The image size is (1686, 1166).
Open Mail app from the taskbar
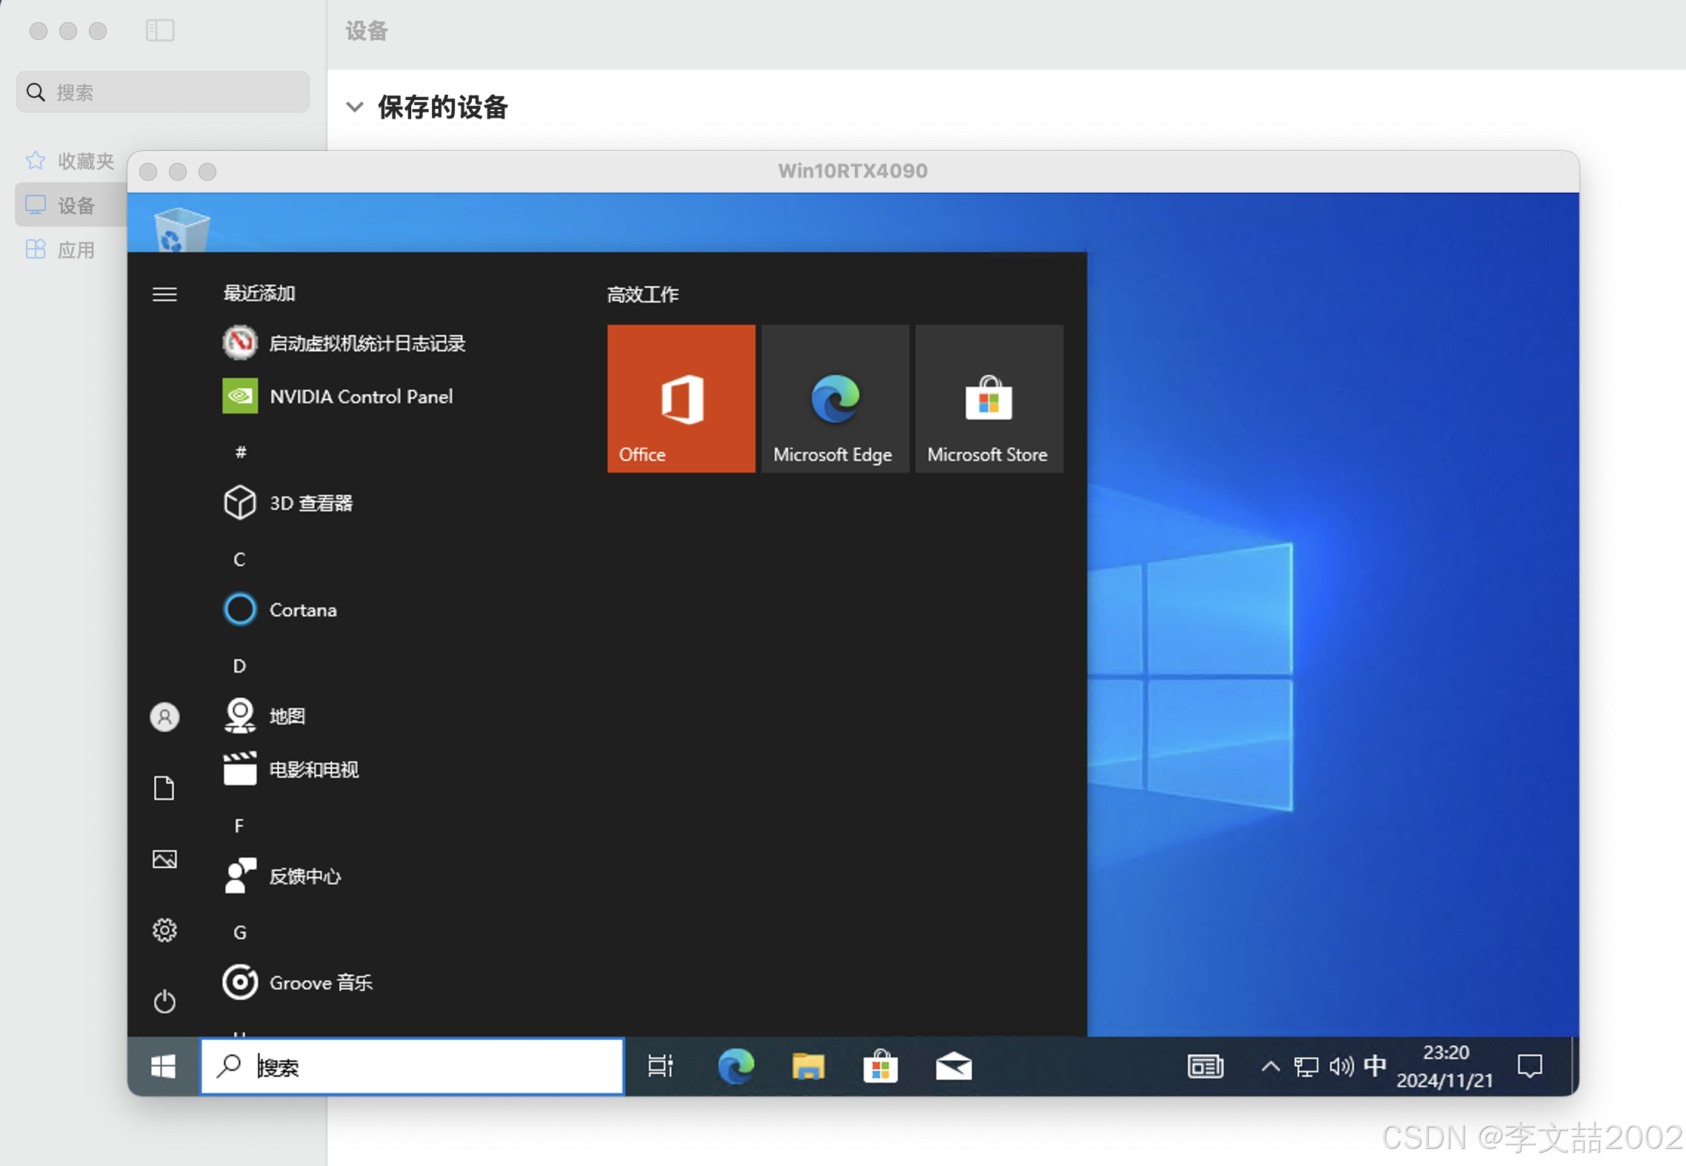(x=953, y=1067)
